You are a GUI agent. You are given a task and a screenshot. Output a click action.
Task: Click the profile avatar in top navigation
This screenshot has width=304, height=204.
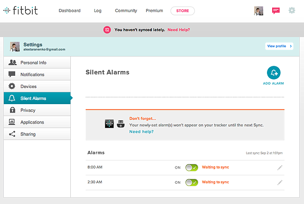[x=258, y=11]
